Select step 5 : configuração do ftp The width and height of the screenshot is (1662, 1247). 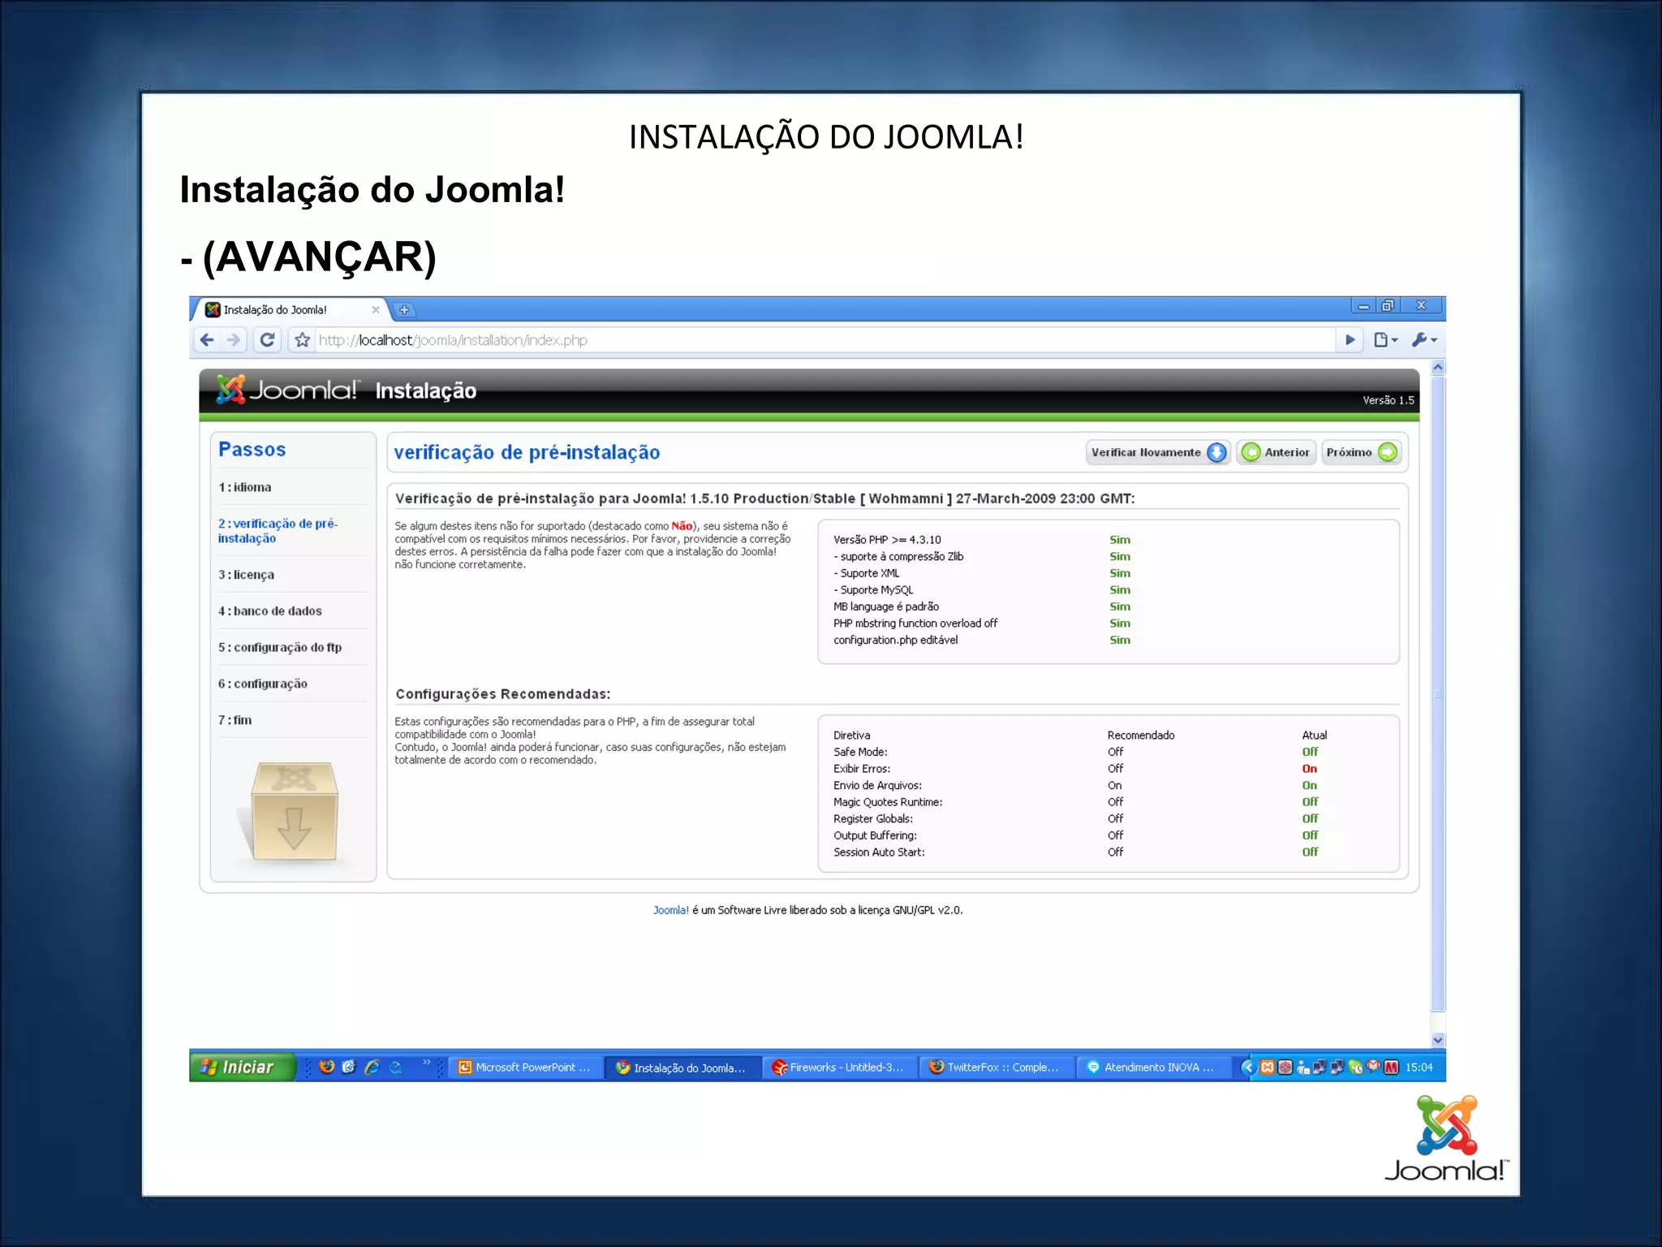click(279, 647)
